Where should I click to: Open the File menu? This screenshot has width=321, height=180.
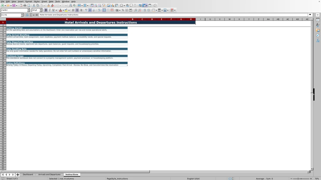point(2,2)
